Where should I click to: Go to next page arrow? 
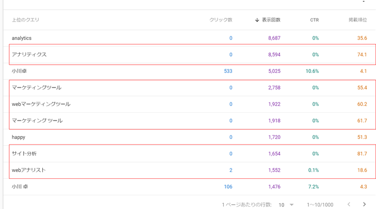coord(364,204)
